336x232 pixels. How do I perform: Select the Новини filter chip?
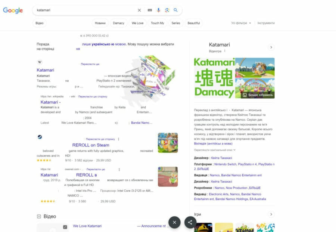click(100, 23)
